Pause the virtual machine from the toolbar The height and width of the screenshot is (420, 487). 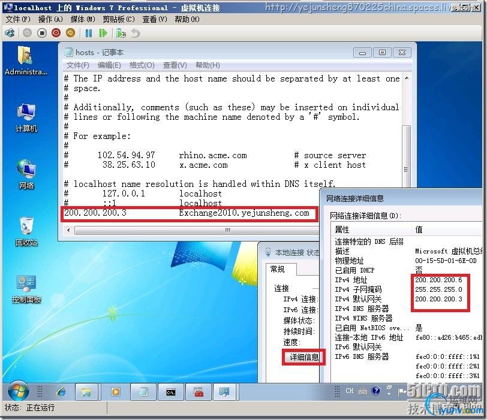click(x=89, y=33)
